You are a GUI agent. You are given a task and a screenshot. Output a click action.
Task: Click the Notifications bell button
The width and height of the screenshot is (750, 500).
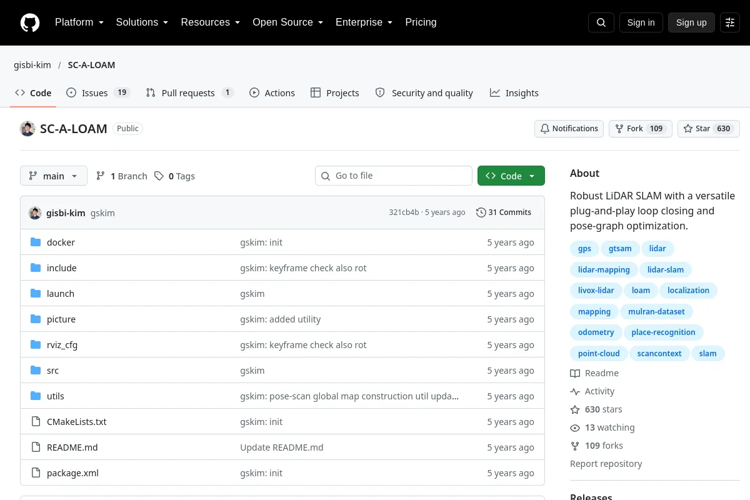click(x=569, y=129)
